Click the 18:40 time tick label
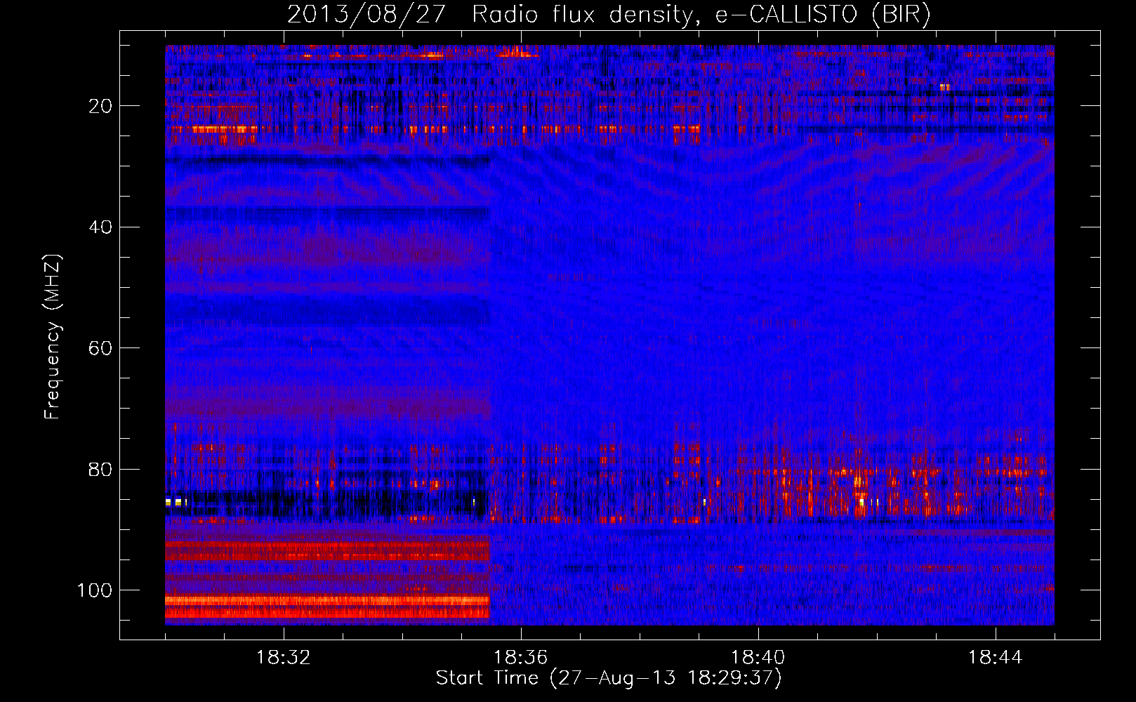This screenshot has width=1136, height=702. click(x=758, y=658)
